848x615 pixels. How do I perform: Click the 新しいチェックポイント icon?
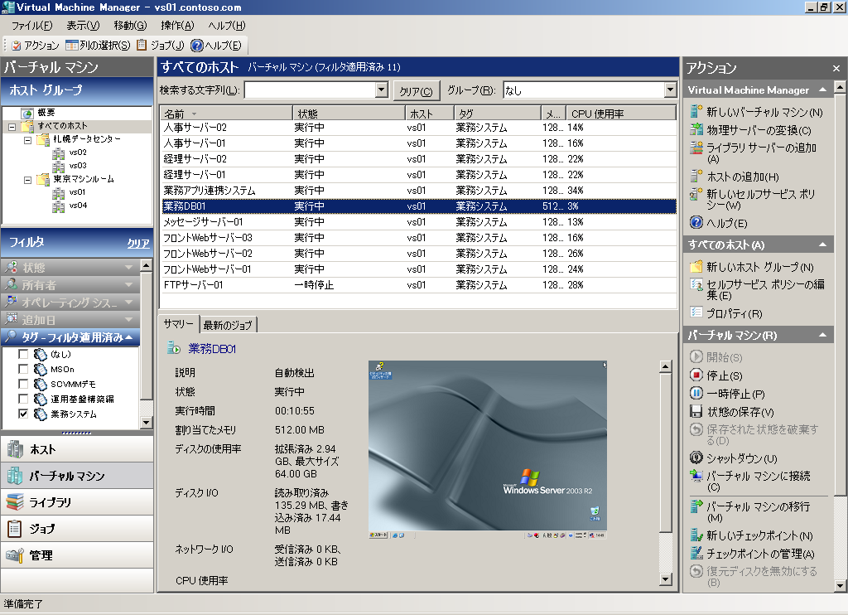point(696,535)
